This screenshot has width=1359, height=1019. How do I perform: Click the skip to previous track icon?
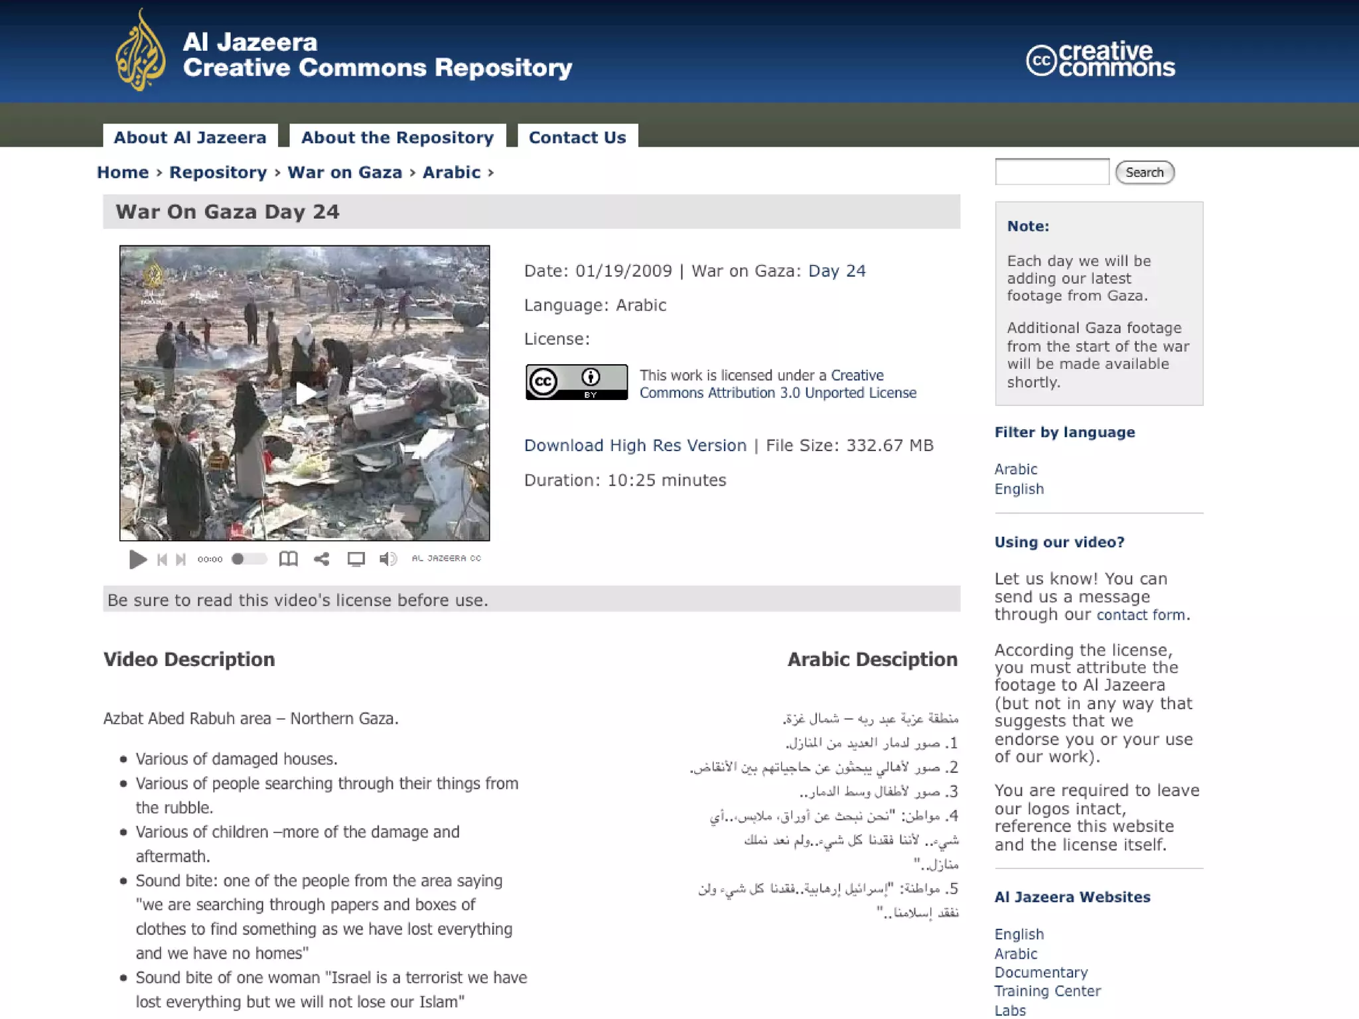click(x=162, y=559)
